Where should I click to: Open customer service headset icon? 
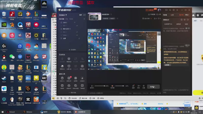click(170, 10)
